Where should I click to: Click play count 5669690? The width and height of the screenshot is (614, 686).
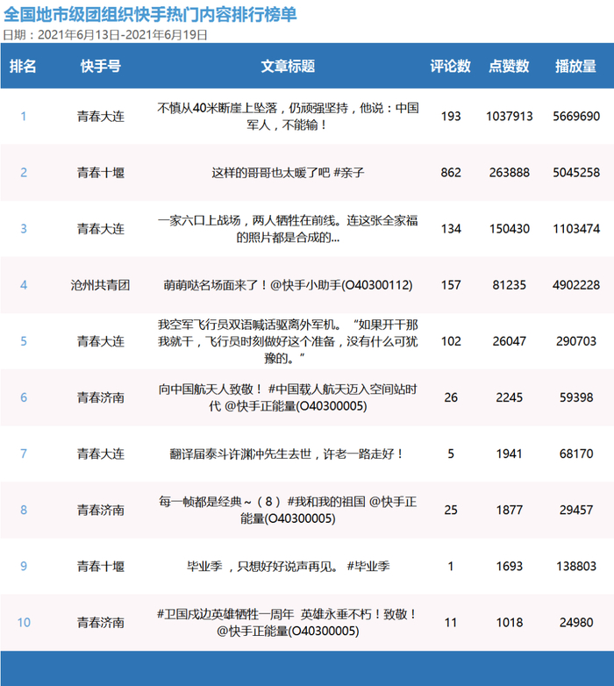click(576, 117)
